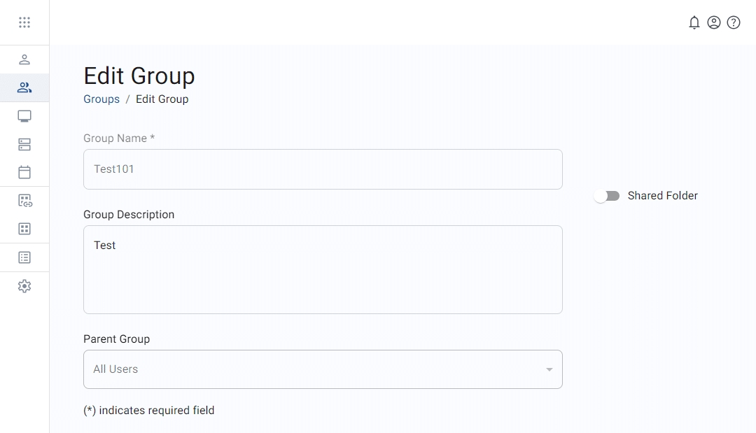Click the notifications bell icon
The height and width of the screenshot is (433, 756).
[x=694, y=22]
